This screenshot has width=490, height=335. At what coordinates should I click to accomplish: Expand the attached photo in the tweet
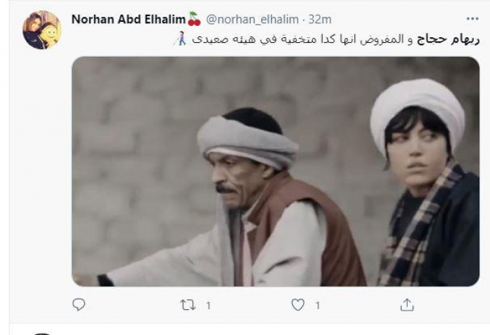coord(276,172)
